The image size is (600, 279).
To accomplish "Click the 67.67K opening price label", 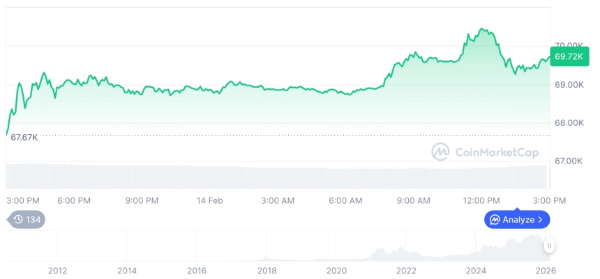I will [24, 137].
